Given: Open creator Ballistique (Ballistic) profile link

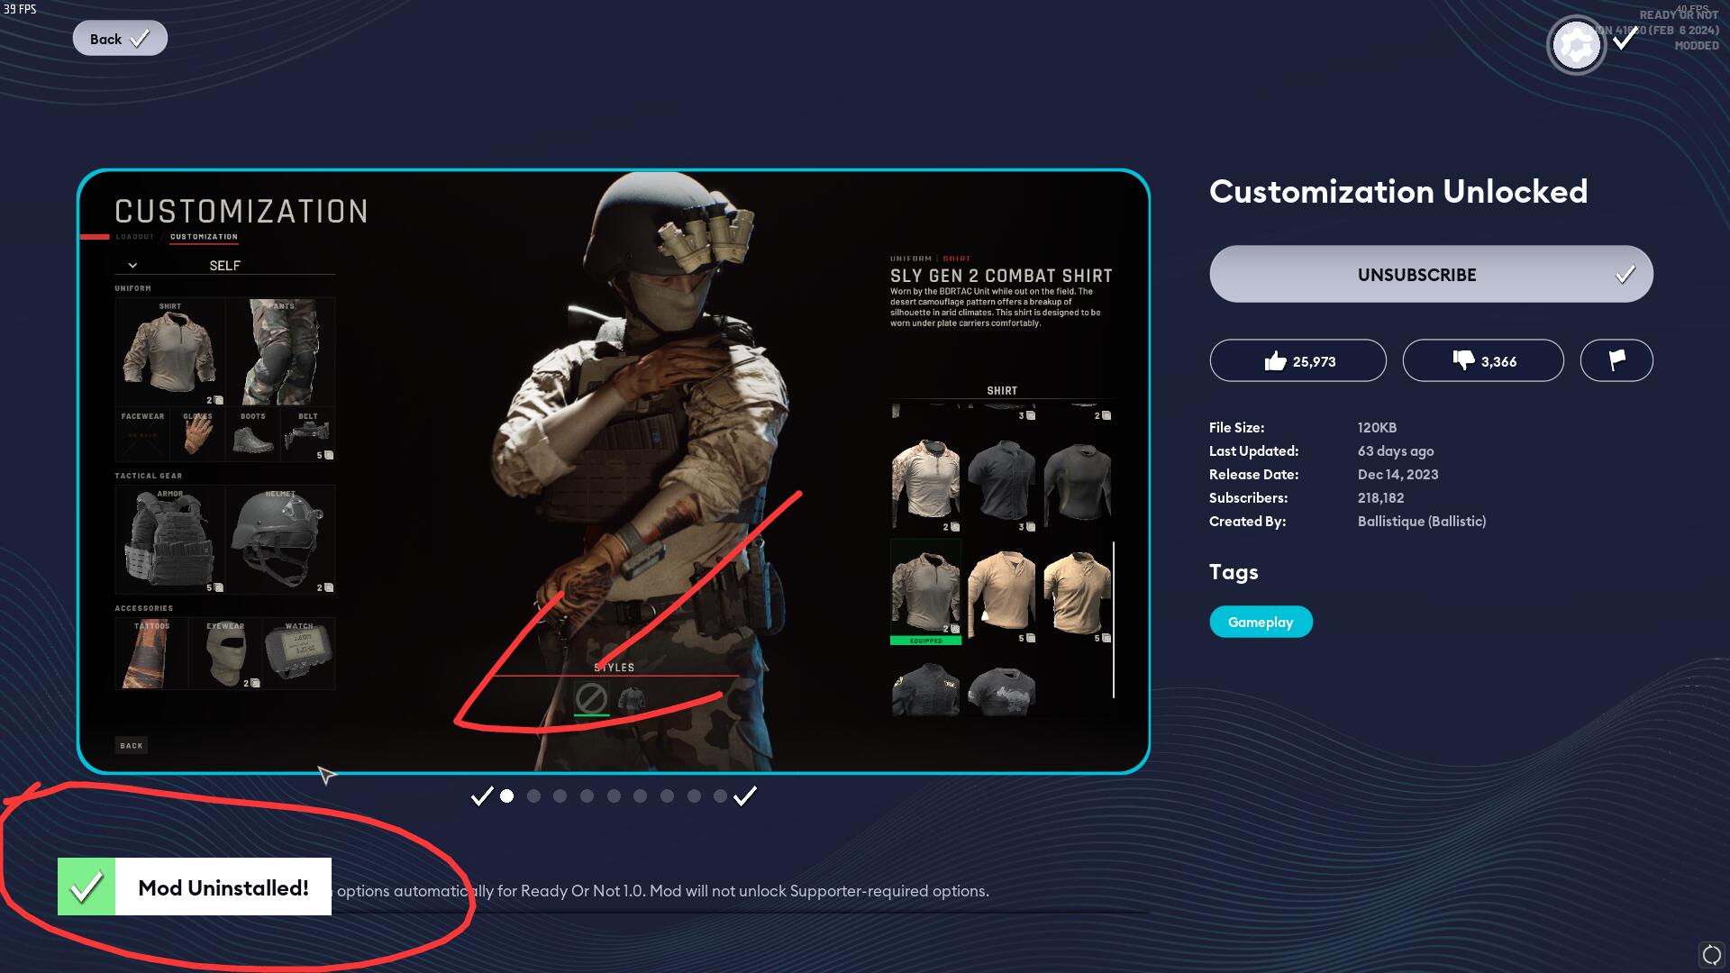Looking at the screenshot, I should [1422, 522].
